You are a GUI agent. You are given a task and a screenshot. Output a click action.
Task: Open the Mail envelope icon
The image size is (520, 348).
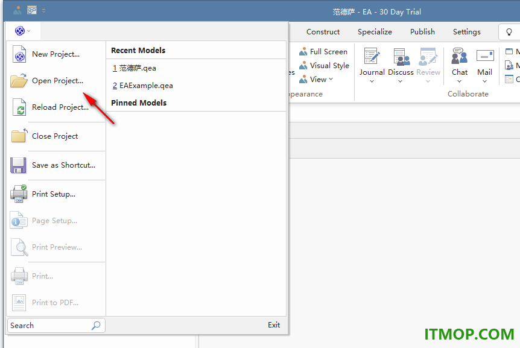point(485,55)
